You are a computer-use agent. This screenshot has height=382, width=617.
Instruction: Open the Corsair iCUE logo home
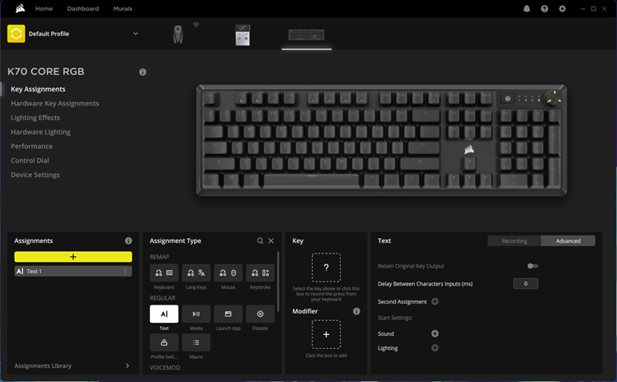point(20,8)
